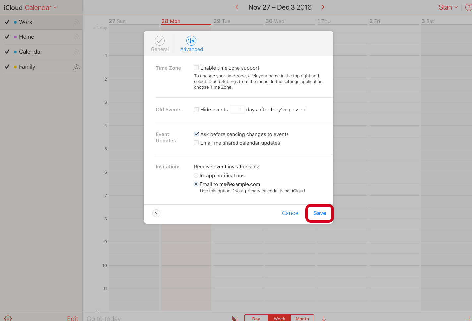
Task: Switch to the Month view
Action: (x=302, y=318)
